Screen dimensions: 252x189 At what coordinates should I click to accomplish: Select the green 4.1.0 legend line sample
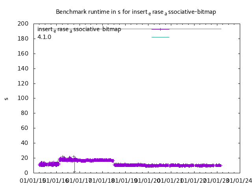click(160, 37)
